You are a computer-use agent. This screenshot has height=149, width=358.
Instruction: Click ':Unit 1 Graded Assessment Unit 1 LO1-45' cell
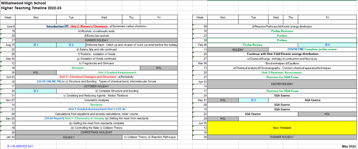97,109
